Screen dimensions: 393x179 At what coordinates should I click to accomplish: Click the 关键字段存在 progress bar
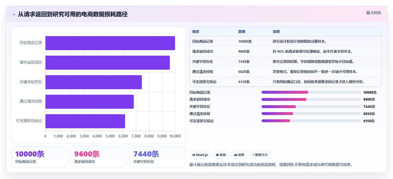coord(311,107)
